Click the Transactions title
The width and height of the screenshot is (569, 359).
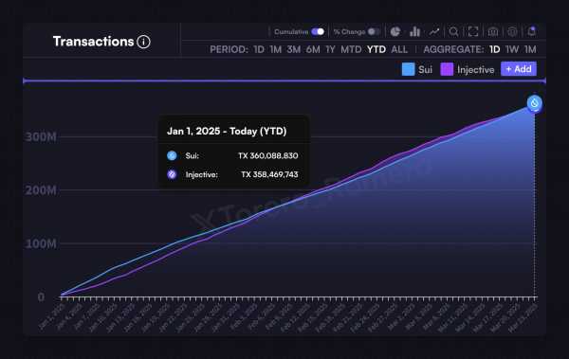click(94, 42)
